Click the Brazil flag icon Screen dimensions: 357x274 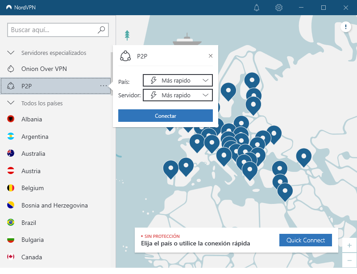tap(11, 222)
